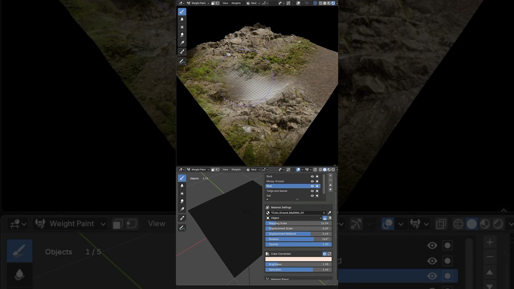
Task: Click the Mapping Scale slider
Action: pos(298,223)
